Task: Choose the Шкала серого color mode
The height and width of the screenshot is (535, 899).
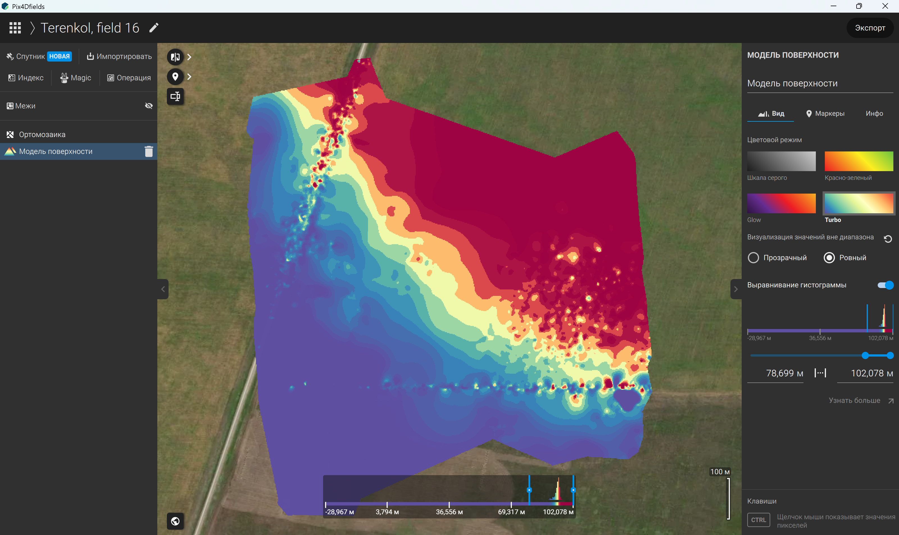Action: [x=781, y=161]
